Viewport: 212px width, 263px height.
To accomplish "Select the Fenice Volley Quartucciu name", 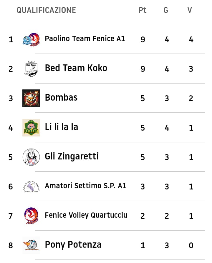I will (86, 215).
